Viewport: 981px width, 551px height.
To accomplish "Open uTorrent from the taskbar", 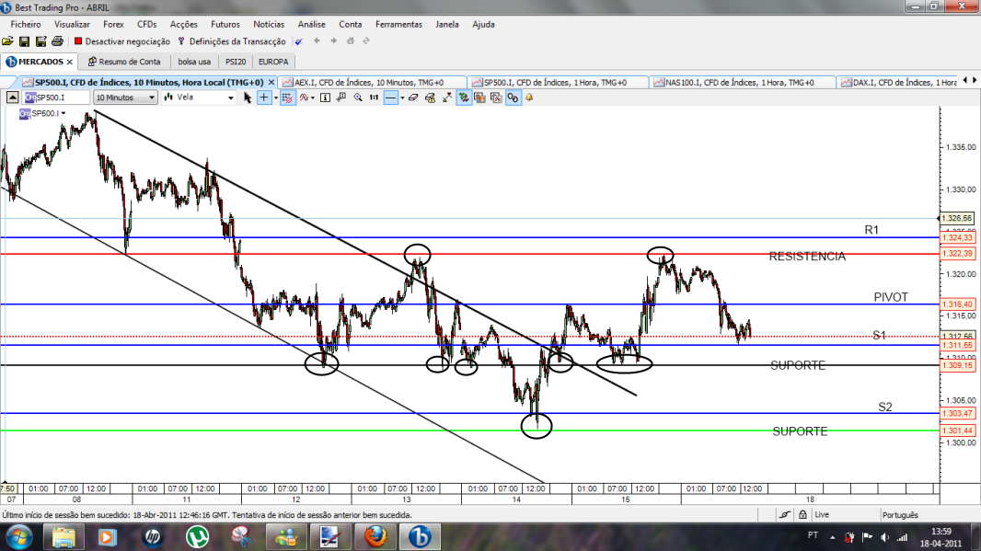I will (x=198, y=536).
